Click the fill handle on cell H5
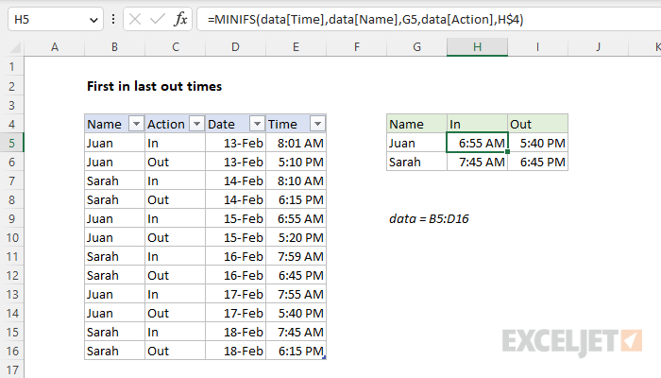This screenshot has height=378, width=661. click(508, 152)
